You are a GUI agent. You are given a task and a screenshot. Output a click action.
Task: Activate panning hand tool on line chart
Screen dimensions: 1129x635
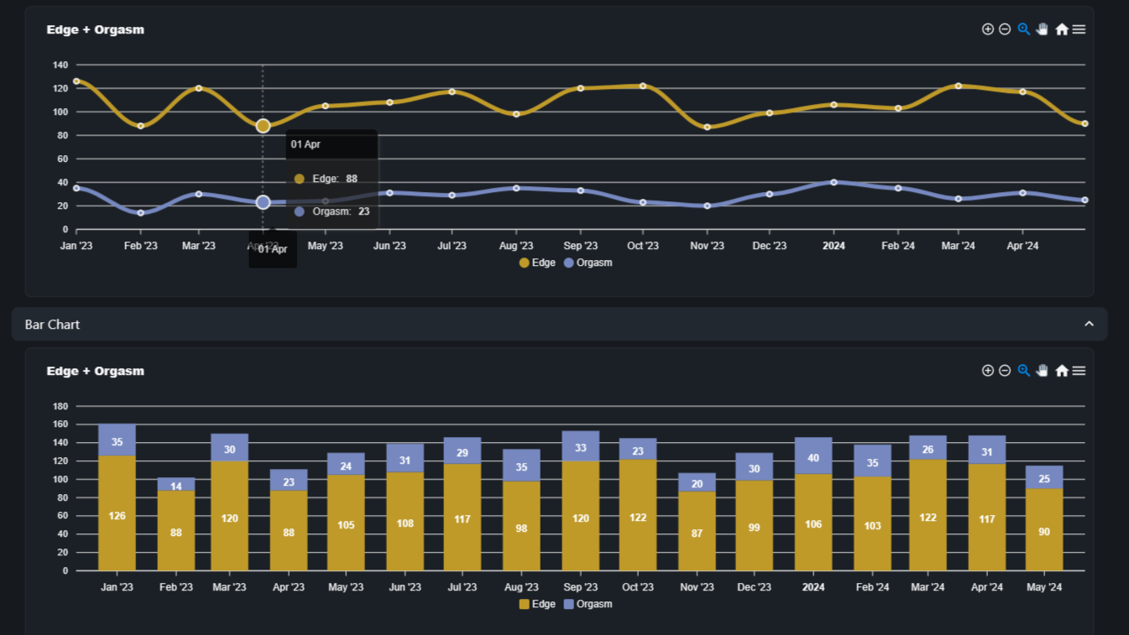pyautogui.click(x=1043, y=29)
